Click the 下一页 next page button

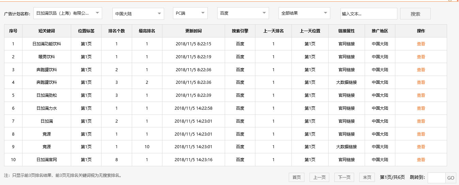tap(344, 177)
